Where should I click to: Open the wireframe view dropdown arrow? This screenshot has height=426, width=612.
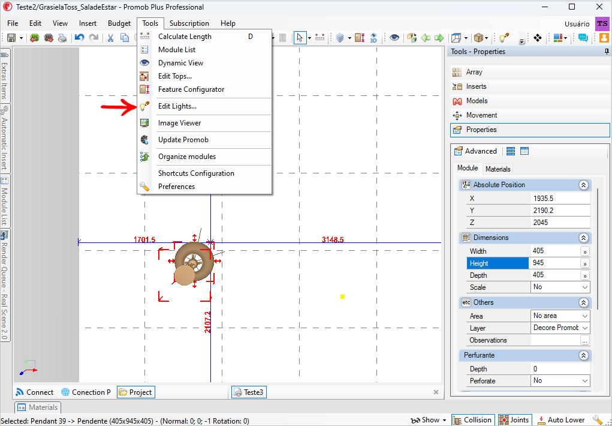tap(466, 38)
